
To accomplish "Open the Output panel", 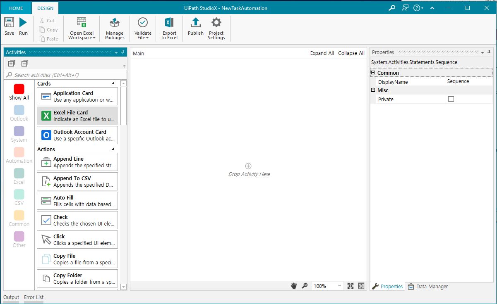I will click(11, 297).
